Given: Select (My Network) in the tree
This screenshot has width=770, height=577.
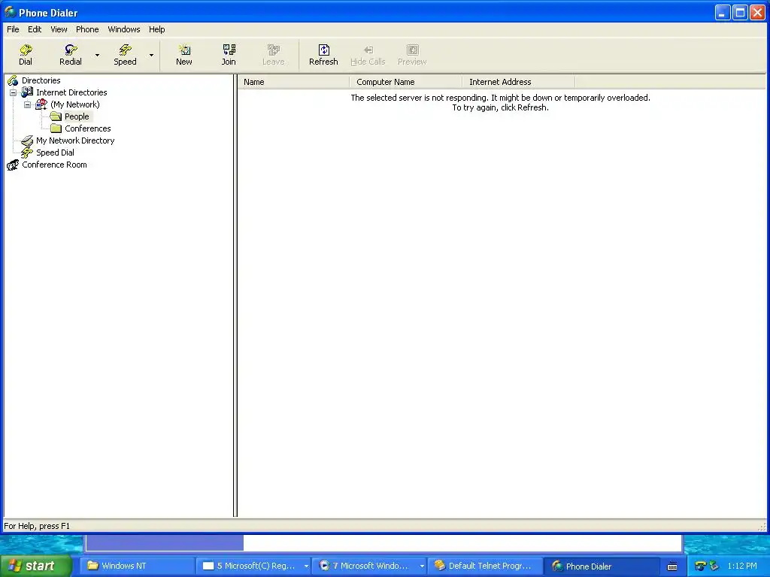Looking at the screenshot, I should [x=75, y=104].
